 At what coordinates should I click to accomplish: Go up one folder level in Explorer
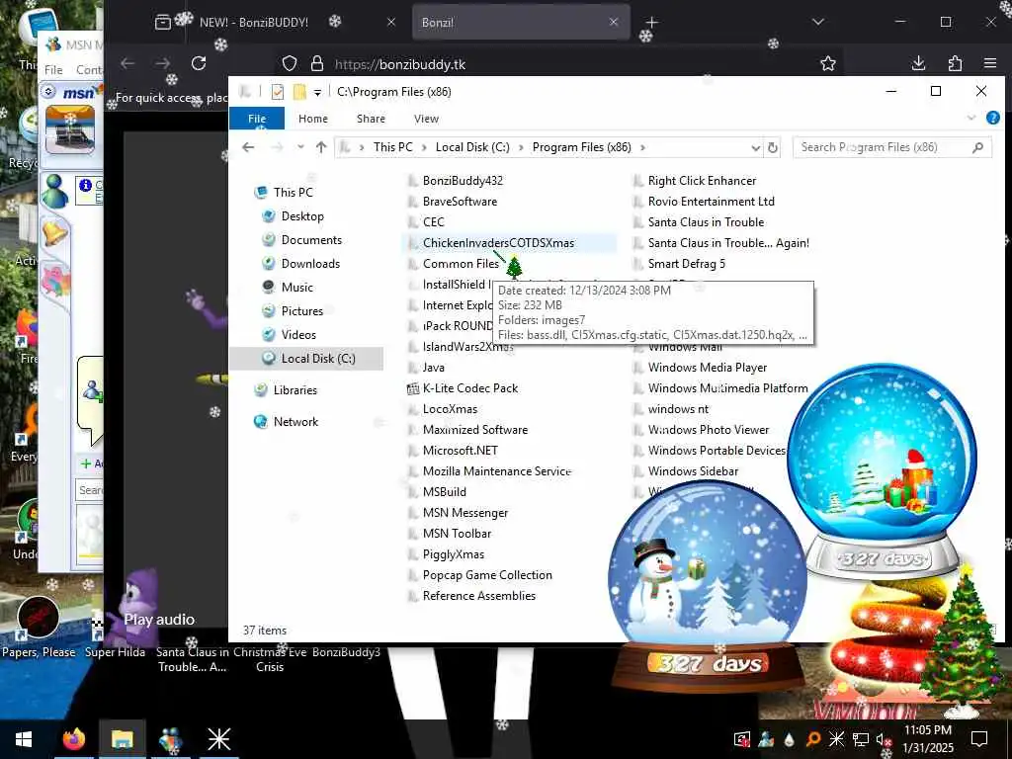[321, 147]
